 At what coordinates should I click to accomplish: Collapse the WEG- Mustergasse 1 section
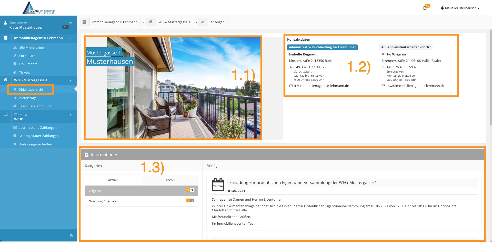coord(71,81)
